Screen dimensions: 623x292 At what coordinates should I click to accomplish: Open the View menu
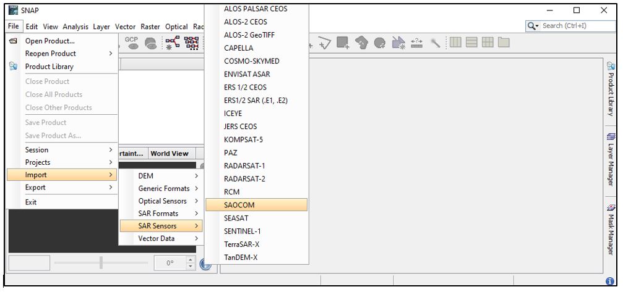tap(51, 27)
